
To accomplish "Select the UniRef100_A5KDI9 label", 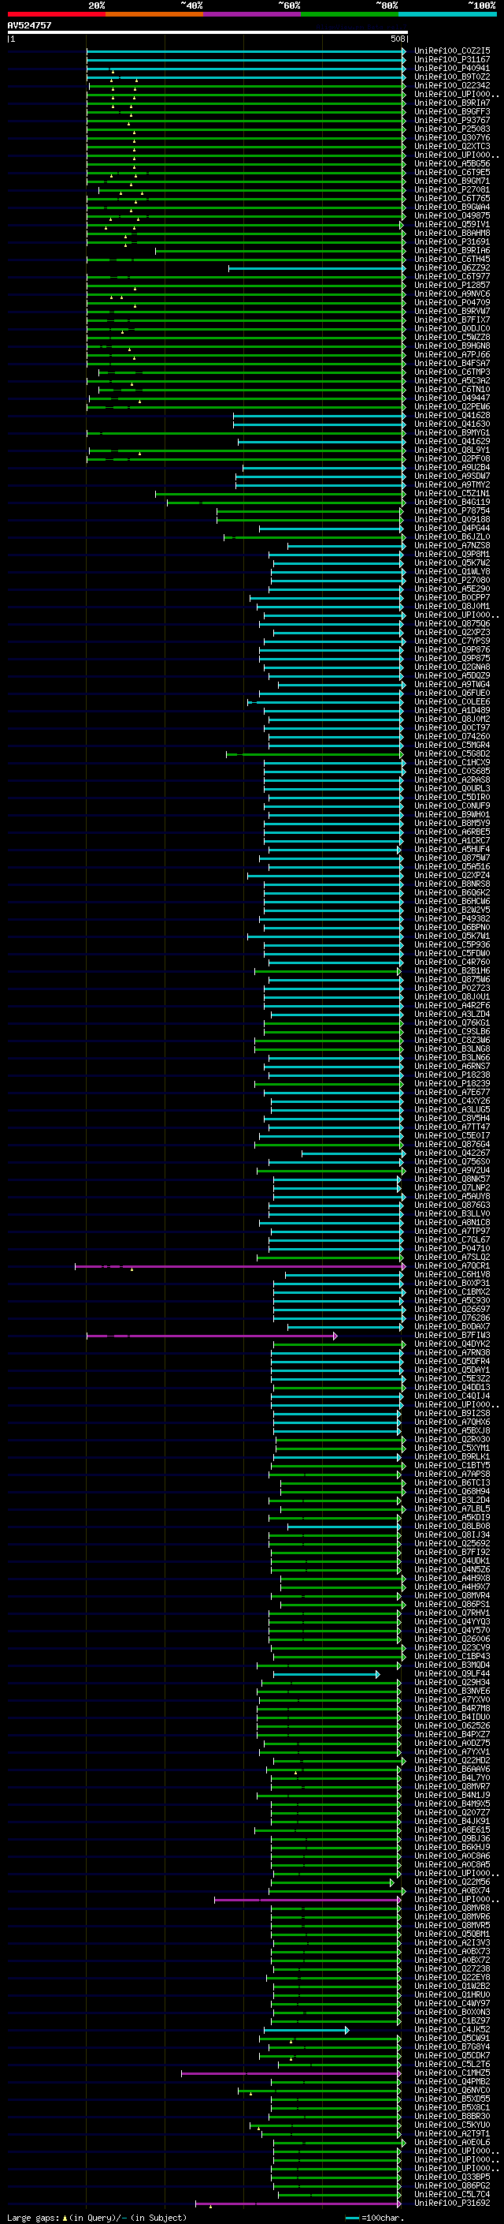I will click(452, 1517).
